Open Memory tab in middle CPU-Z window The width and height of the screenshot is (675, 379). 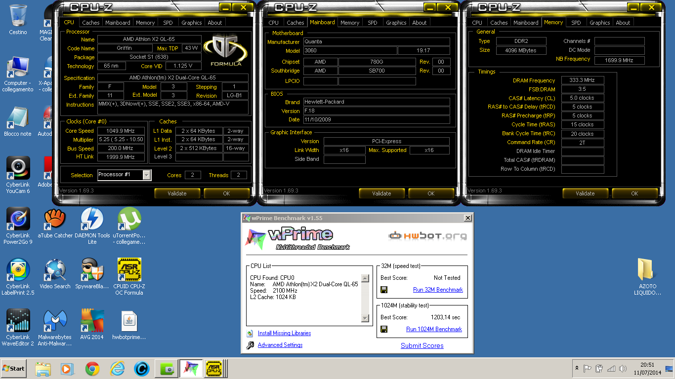350,23
